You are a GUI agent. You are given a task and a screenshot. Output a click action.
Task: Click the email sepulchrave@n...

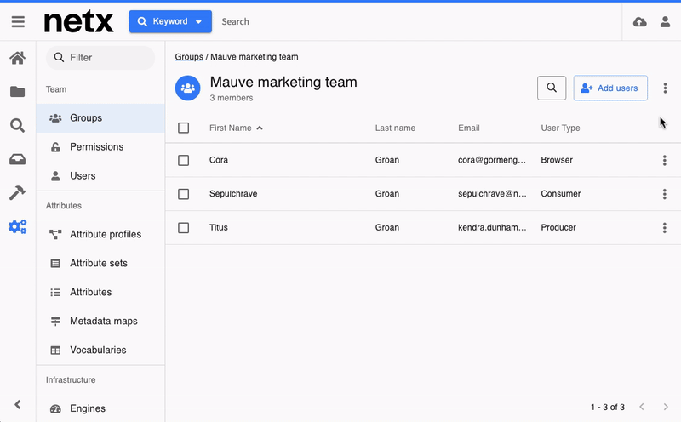(492, 194)
